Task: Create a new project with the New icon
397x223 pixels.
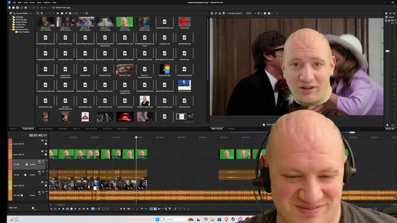Action: pyautogui.click(x=10, y=7)
